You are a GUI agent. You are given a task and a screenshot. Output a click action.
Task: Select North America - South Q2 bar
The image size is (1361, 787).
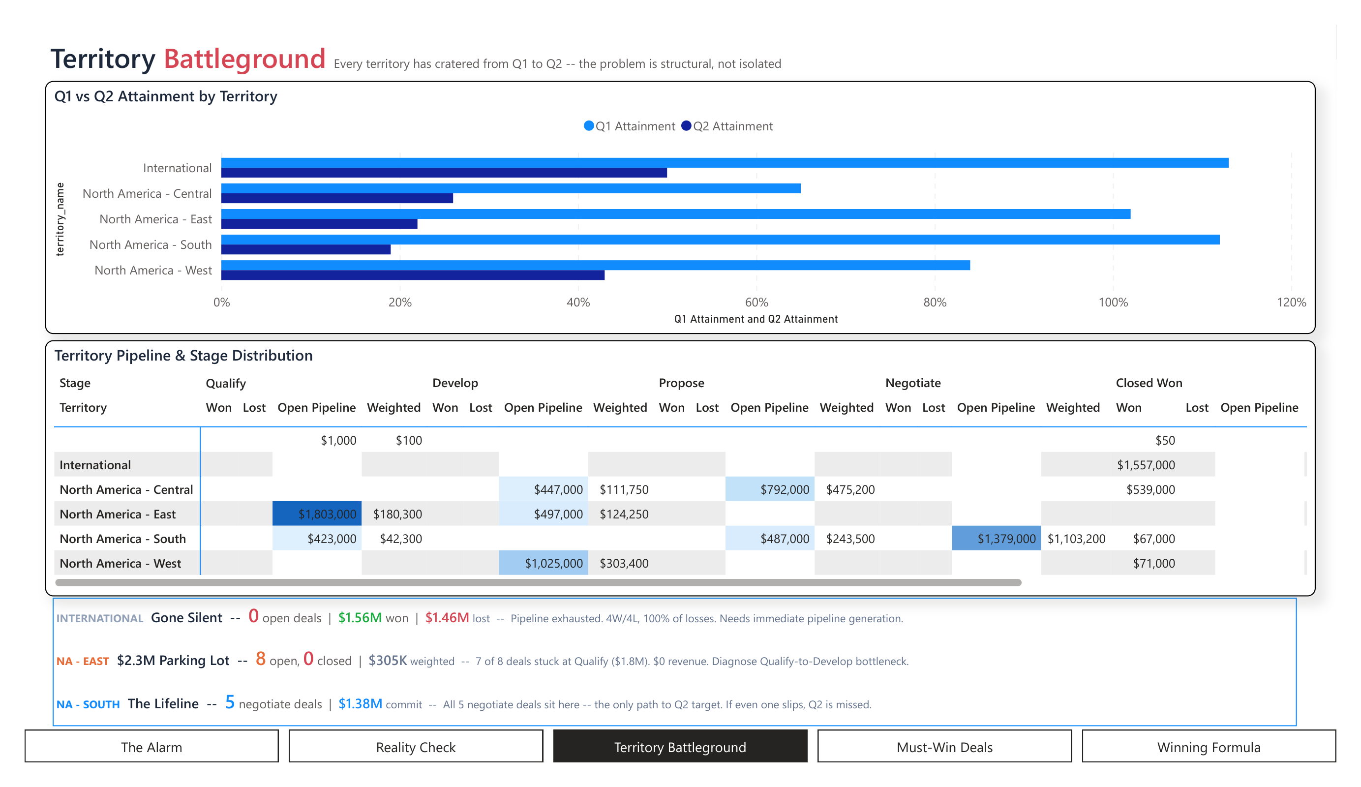coord(305,249)
